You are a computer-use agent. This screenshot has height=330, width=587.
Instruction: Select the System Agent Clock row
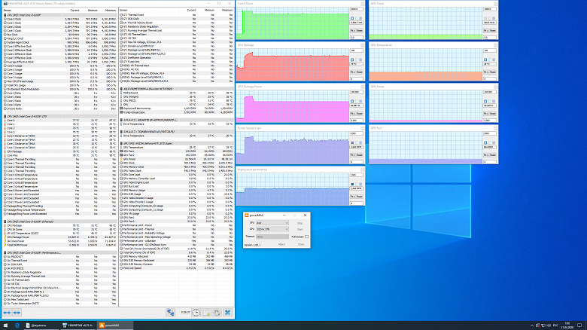[60, 42]
